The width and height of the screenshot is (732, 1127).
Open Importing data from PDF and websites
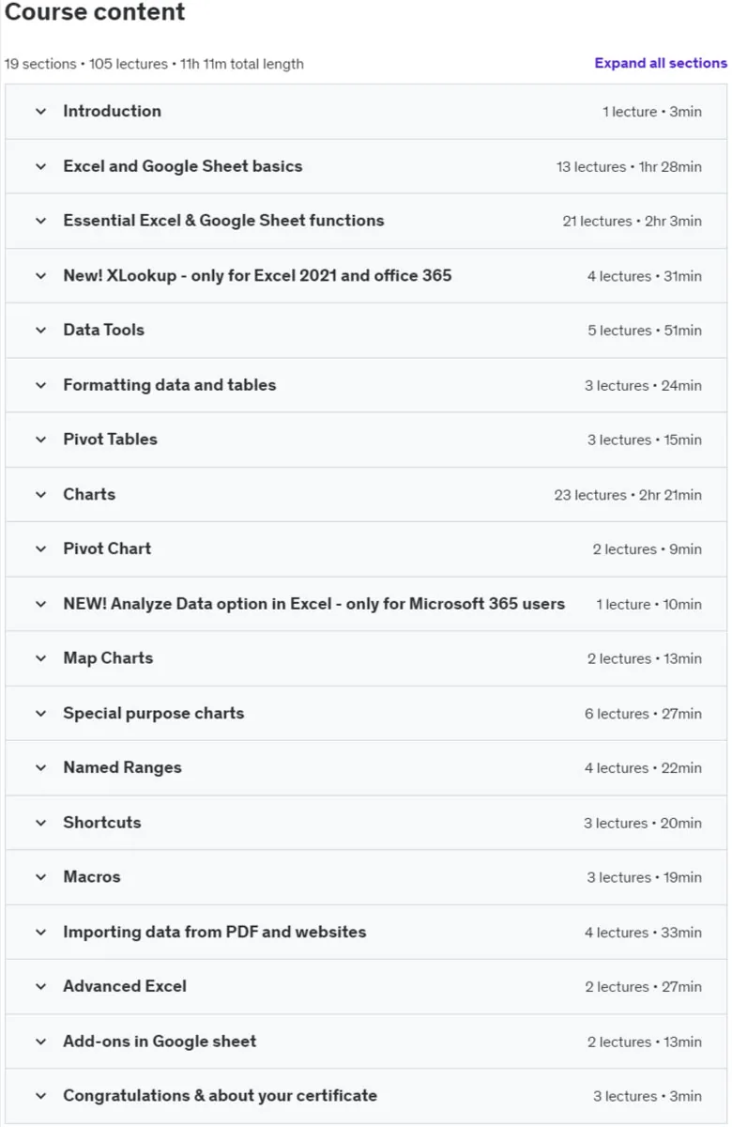[x=214, y=932]
